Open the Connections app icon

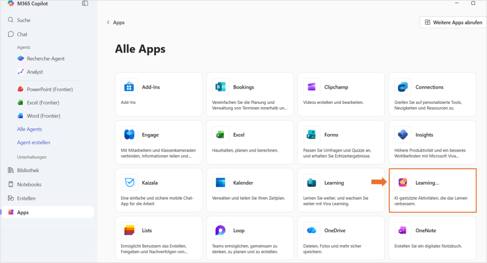click(403, 87)
